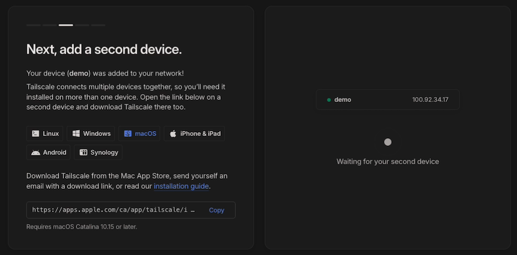Click the IP address 100.92.34.17
This screenshot has height=255, width=517.
[430, 99]
